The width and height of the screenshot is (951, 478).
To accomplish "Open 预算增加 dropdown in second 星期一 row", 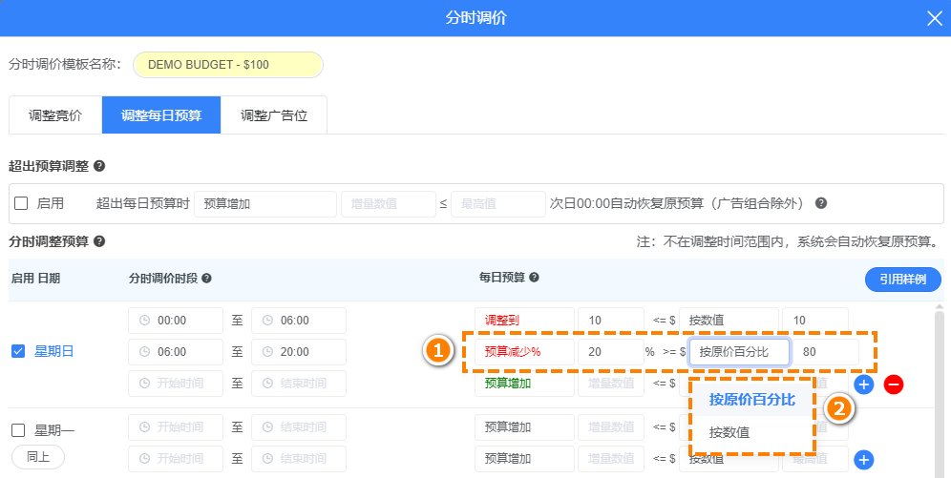I will click(524, 459).
